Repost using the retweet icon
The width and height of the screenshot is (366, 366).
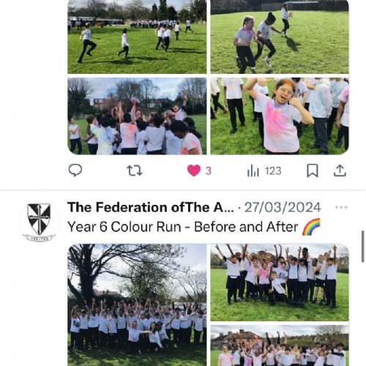tap(135, 171)
